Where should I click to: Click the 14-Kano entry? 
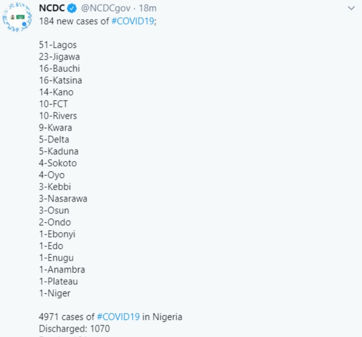[x=56, y=92]
